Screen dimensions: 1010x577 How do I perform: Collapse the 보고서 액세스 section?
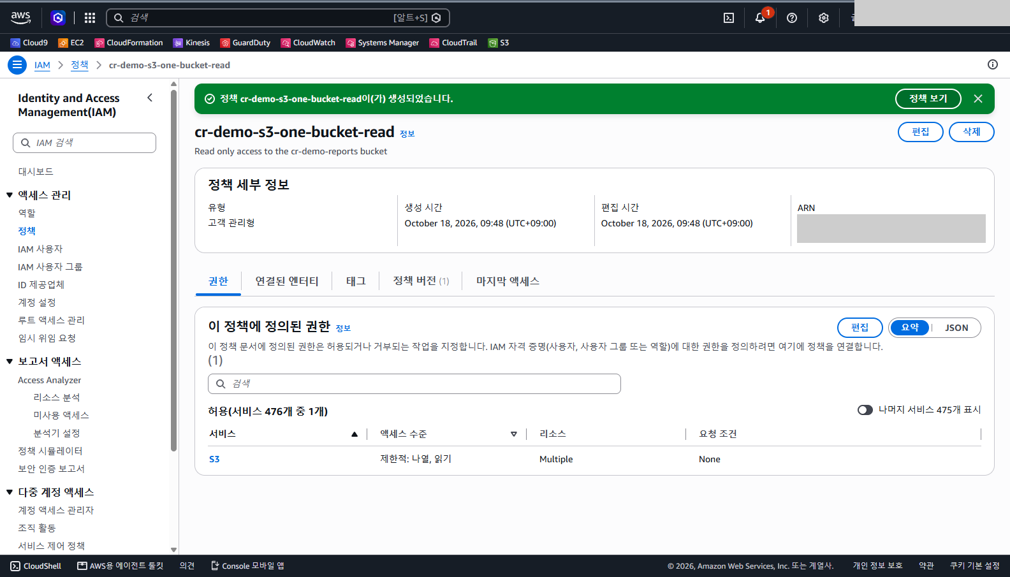click(x=10, y=362)
